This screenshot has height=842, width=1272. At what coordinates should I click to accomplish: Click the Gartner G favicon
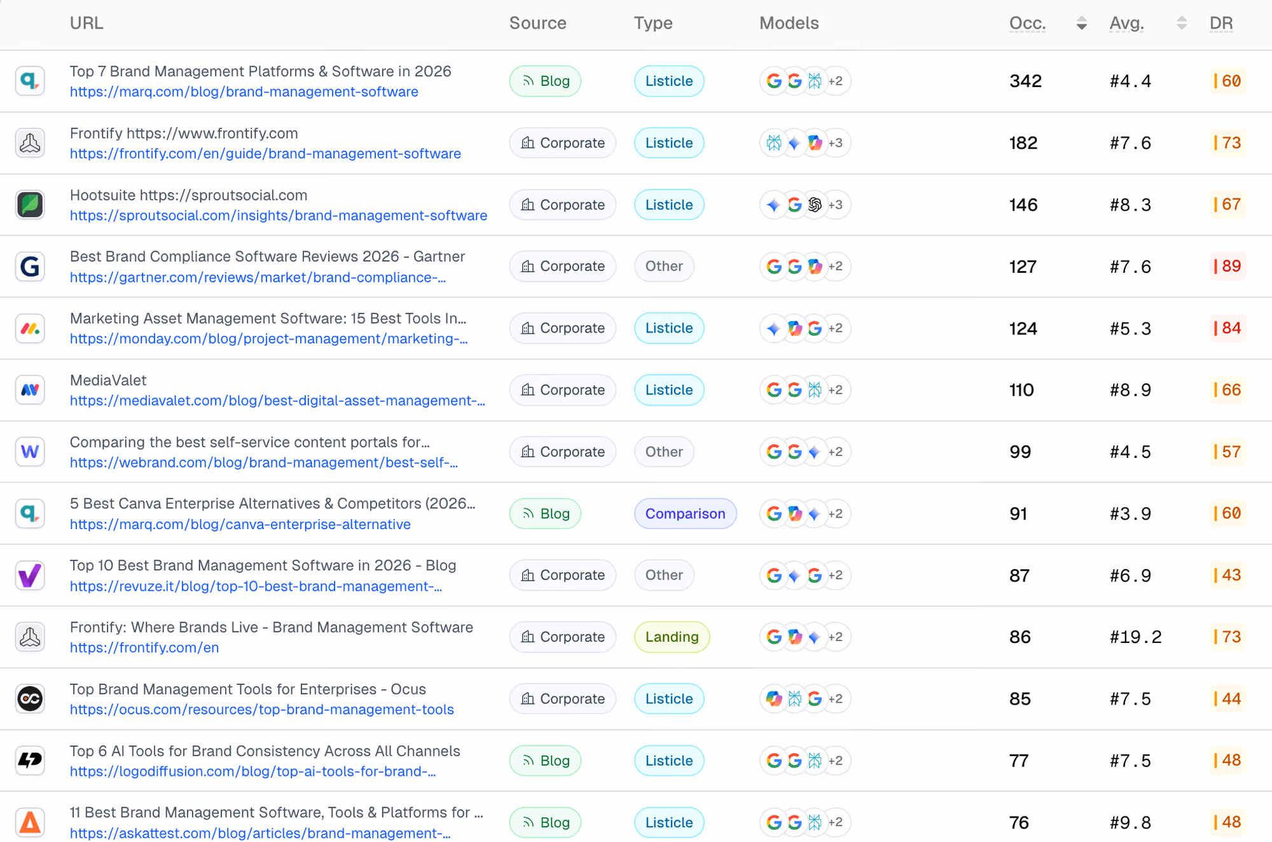pyautogui.click(x=30, y=266)
